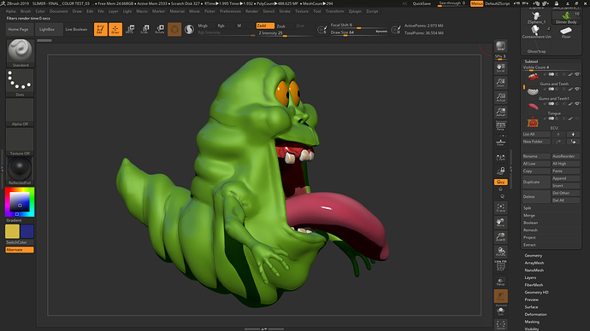Toggle the lock camera icon
590x331 pixels.
(x=500, y=171)
